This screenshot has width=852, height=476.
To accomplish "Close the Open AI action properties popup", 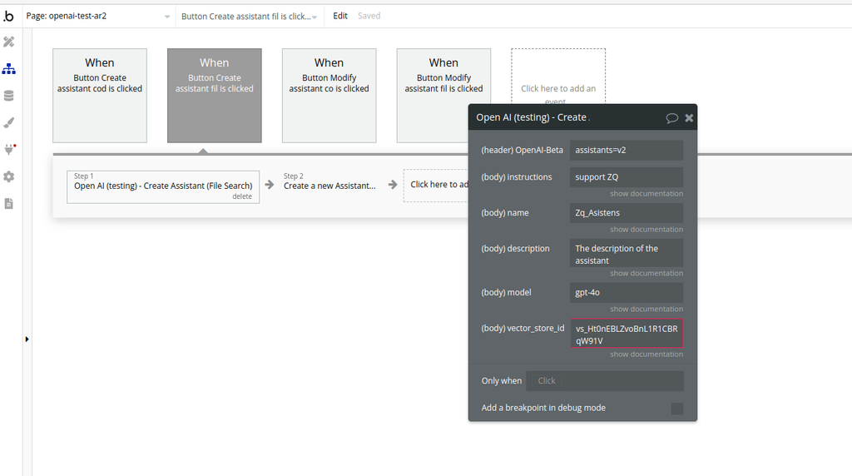I will [x=689, y=118].
